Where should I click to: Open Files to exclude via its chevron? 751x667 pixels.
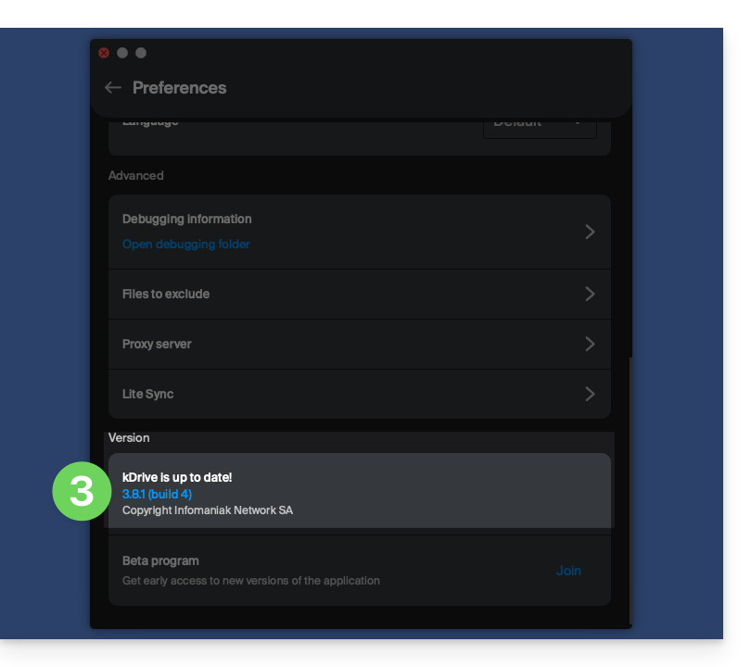click(x=590, y=294)
